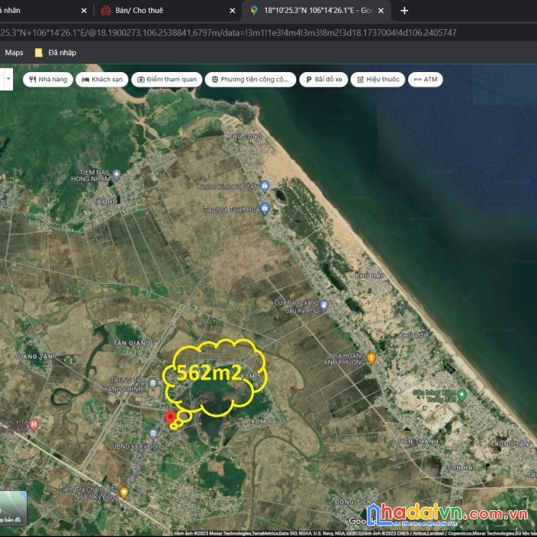Close the leftmost browser tab

84,11
